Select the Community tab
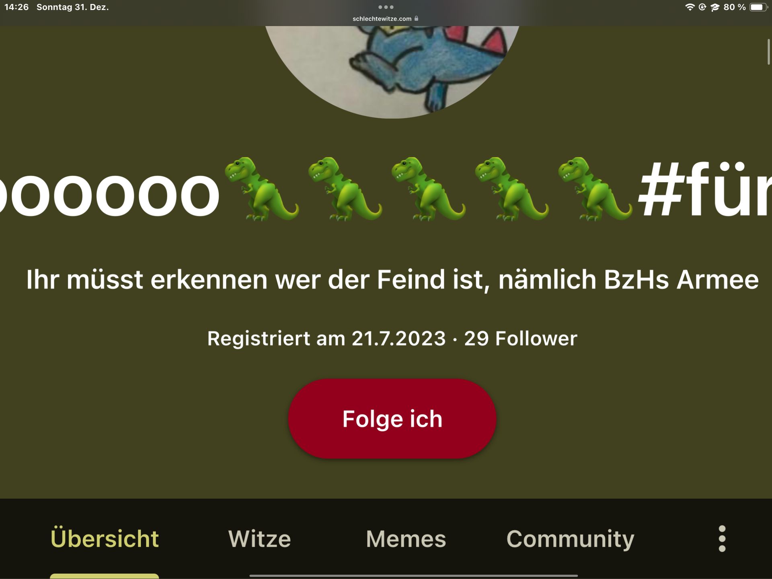The width and height of the screenshot is (772, 579). [570, 540]
